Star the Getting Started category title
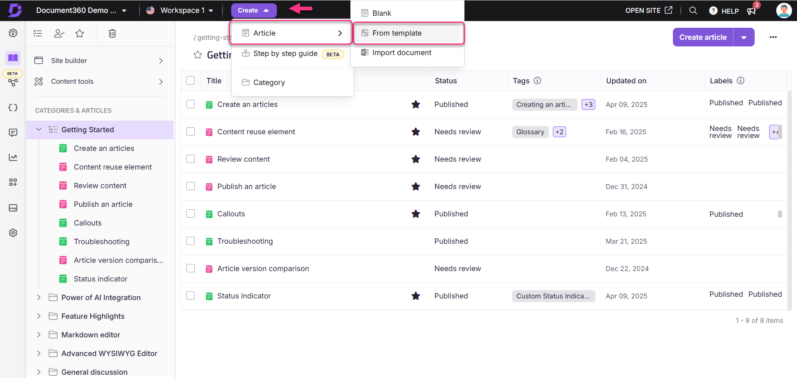797x378 pixels. [x=198, y=55]
